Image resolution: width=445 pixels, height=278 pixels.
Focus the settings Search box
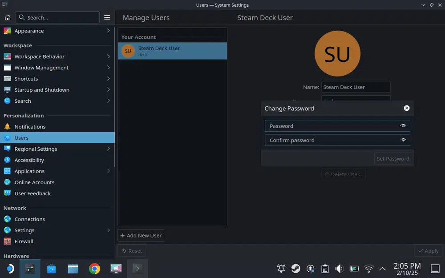click(x=57, y=18)
